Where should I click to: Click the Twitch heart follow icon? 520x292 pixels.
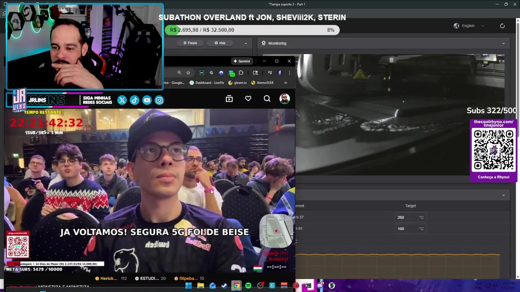[x=248, y=99]
